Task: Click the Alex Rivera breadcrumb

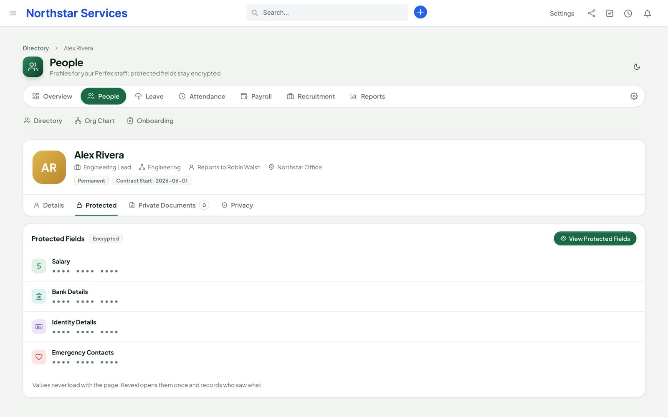Action: tap(78, 48)
